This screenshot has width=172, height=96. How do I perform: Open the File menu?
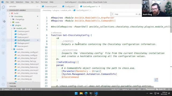coord(7,2)
